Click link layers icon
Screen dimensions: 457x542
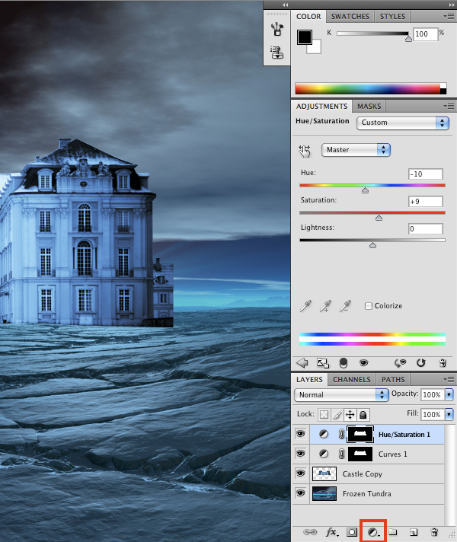310,532
